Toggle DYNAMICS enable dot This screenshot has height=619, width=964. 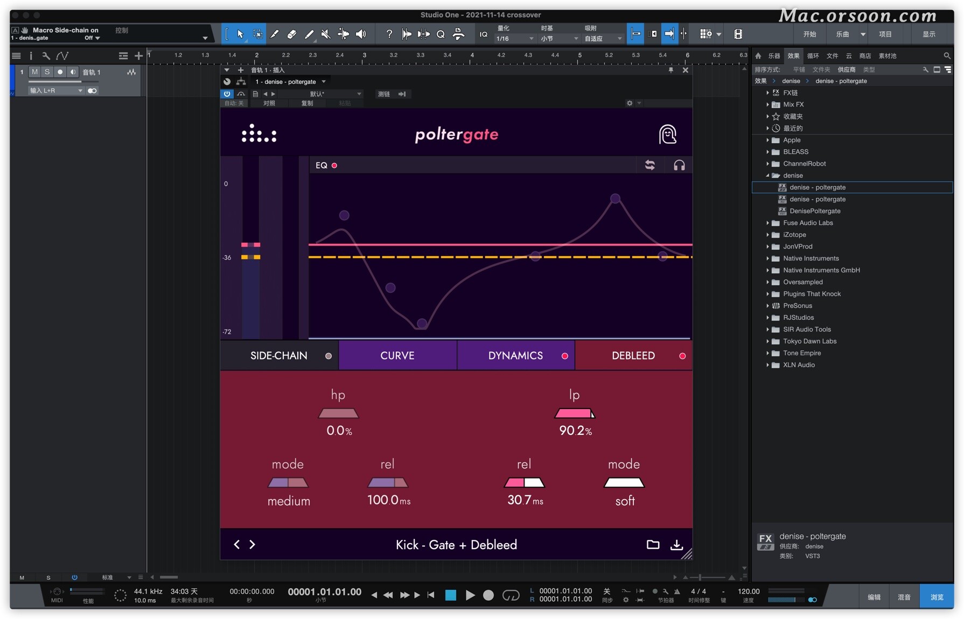[565, 356]
